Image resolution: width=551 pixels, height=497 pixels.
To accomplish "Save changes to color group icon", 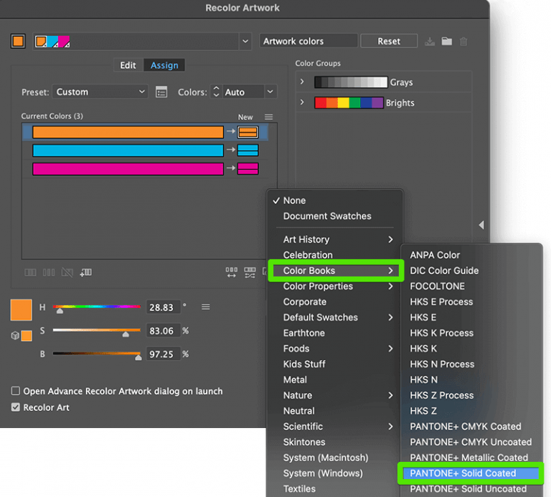I will pos(430,42).
